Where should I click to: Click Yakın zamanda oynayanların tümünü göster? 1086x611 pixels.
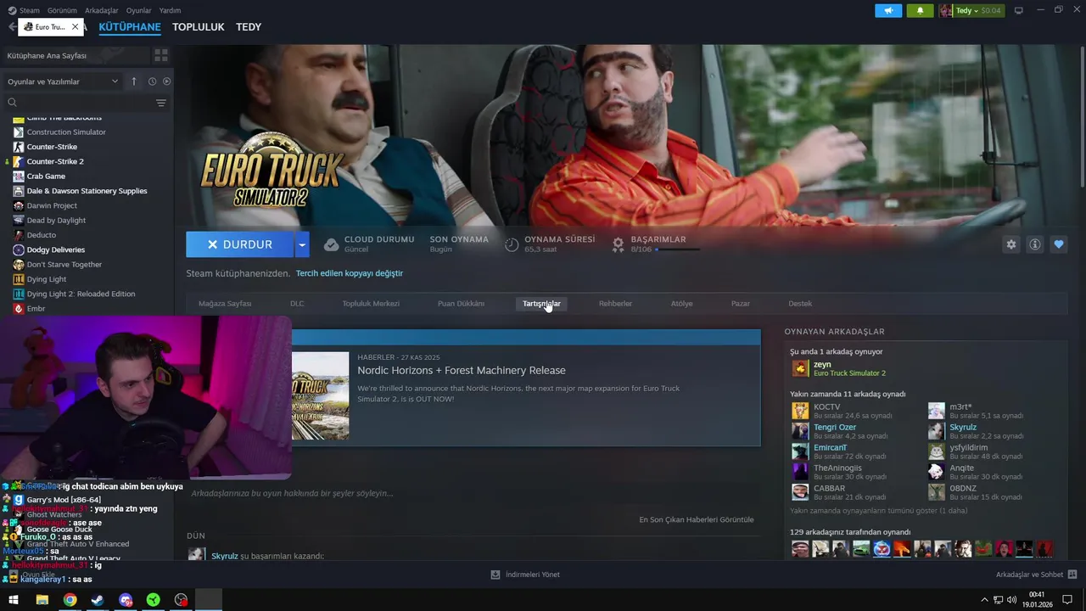[x=878, y=511]
